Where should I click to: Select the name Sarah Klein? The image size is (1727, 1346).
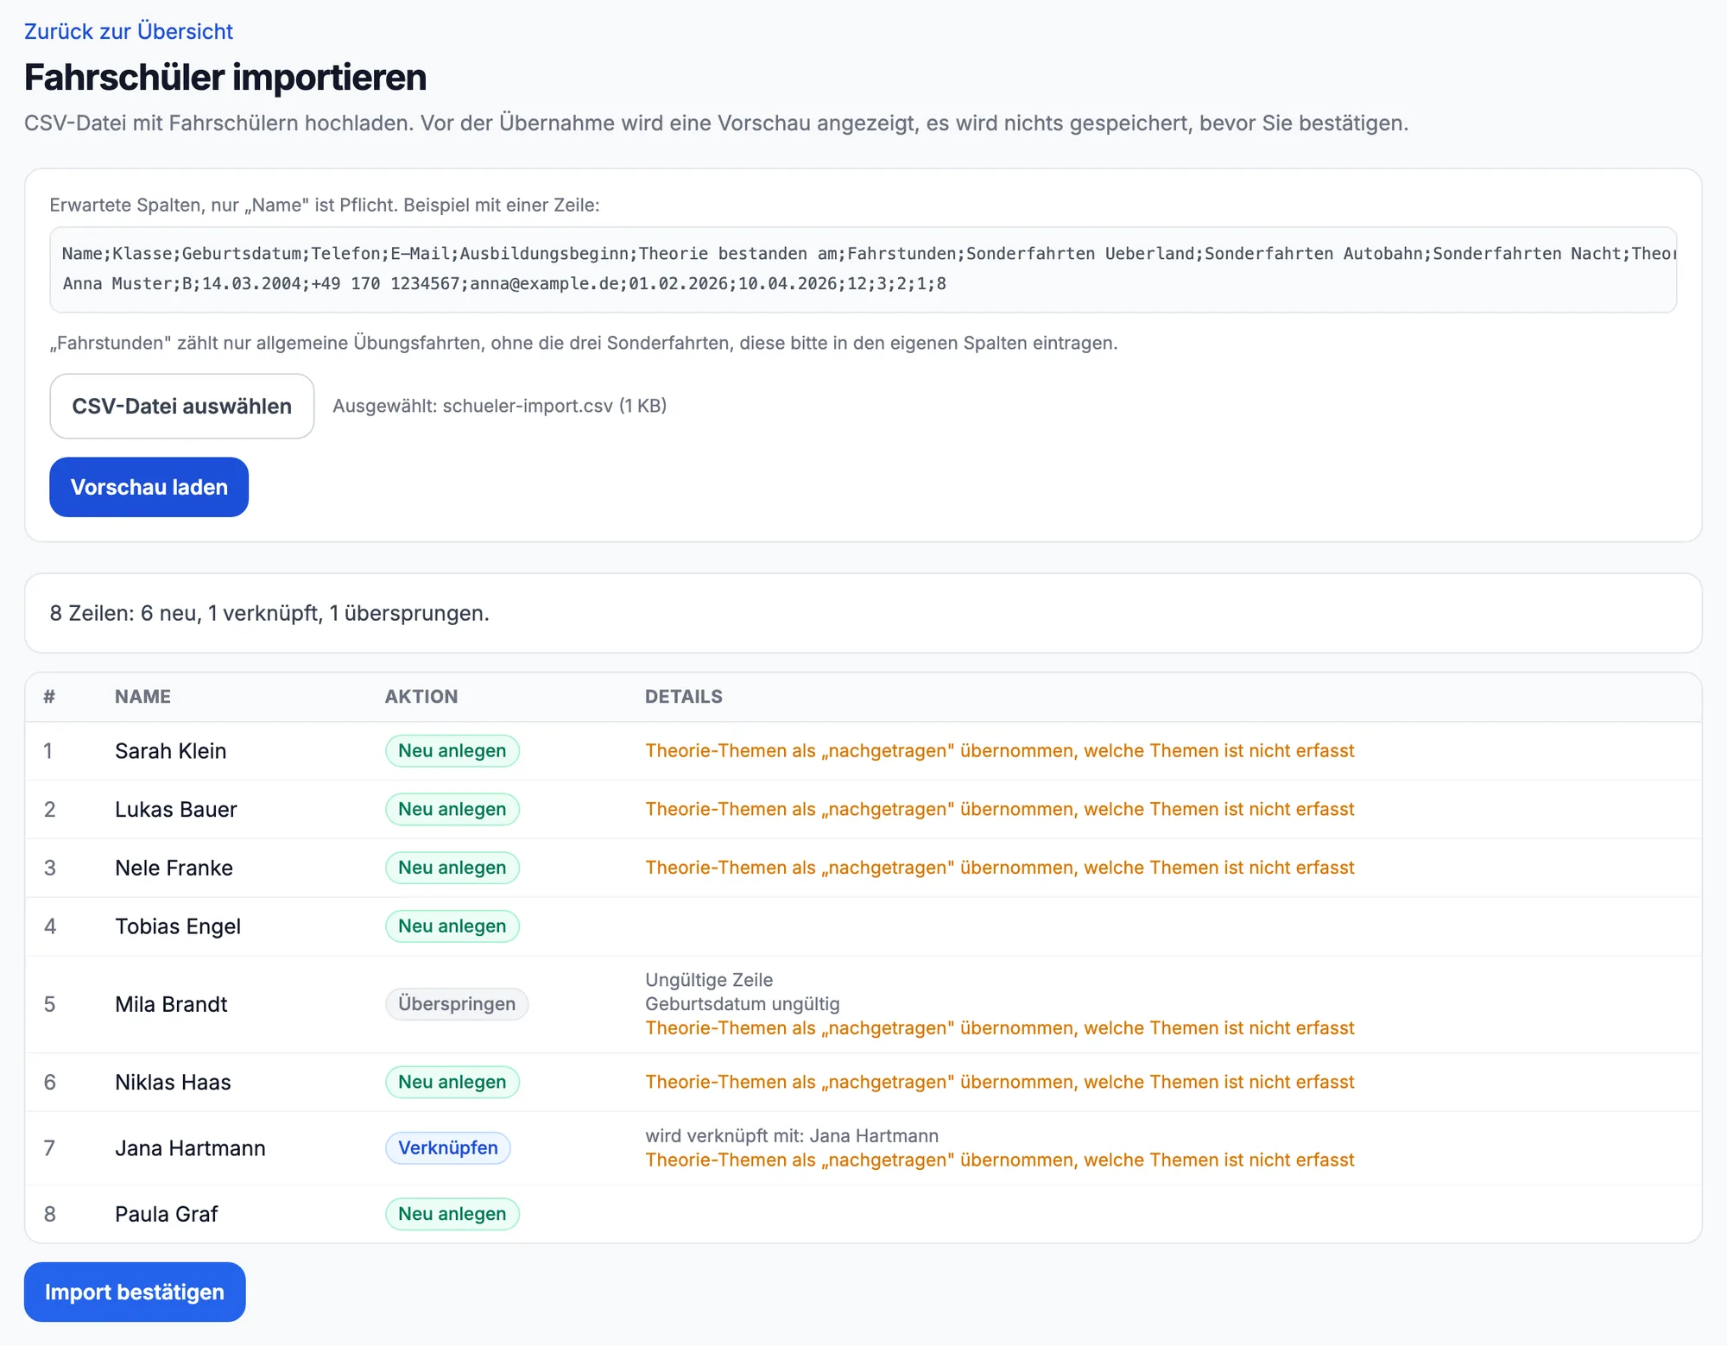[171, 751]
